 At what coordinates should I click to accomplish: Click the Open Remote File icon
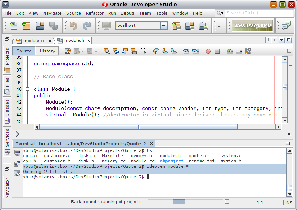point(203,26)
